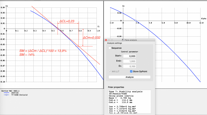Click the Plane analysis title bar icon
Image resolution: width=207 pixels, height=115 pixels.
123,40
